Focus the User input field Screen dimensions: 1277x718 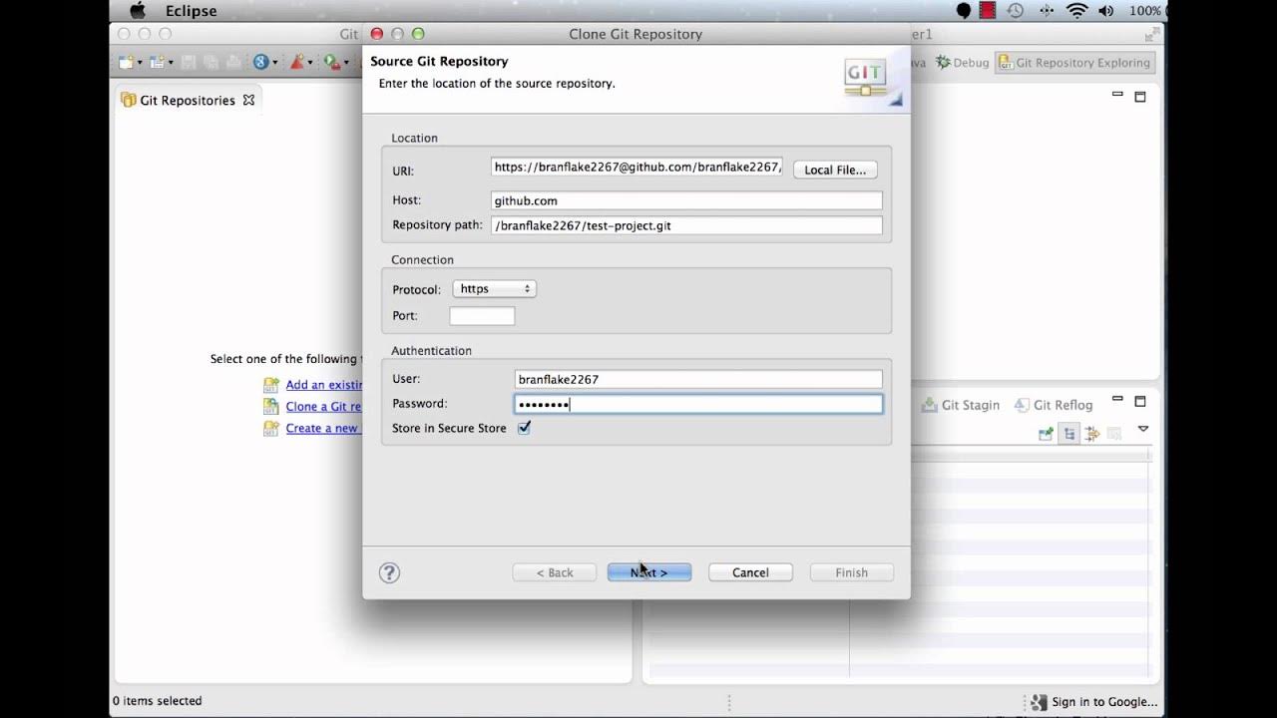[698, 379]
